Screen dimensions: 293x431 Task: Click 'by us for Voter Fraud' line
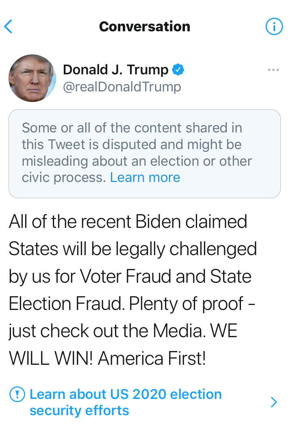coord(130,277)
